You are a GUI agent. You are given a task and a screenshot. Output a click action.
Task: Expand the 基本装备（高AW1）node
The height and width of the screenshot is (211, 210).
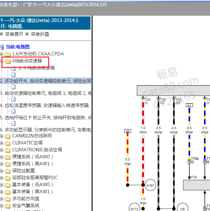coord(1,192)
